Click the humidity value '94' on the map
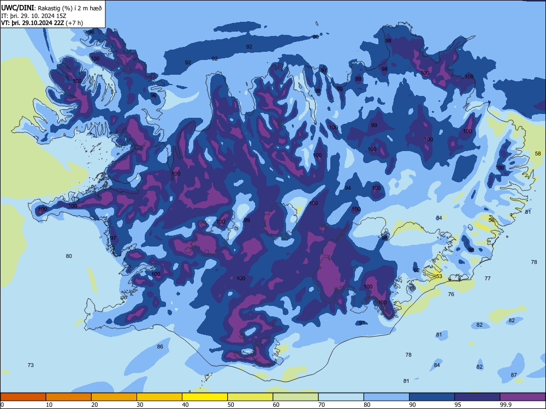Screen dimensions: 546x409 click(x=347, y=188)
